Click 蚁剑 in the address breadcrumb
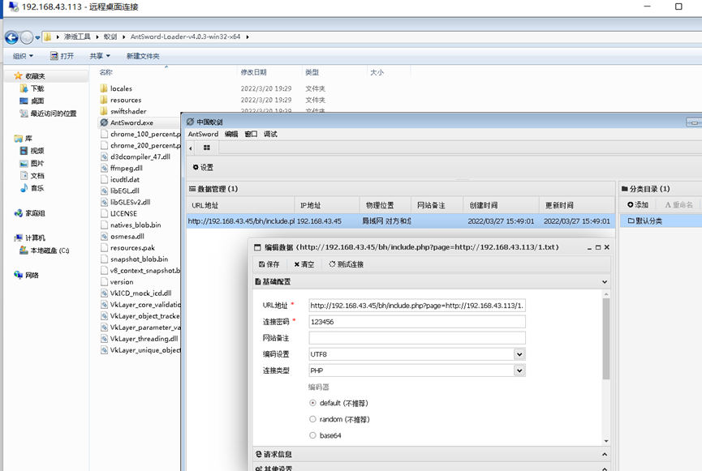 [x=110, y=36]
